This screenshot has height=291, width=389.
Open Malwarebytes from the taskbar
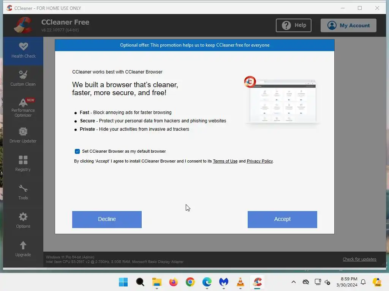tap(223, 282)
